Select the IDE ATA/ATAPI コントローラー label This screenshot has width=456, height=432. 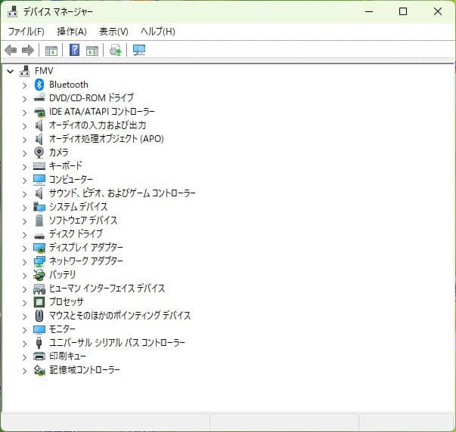click(x=102, y=112)
